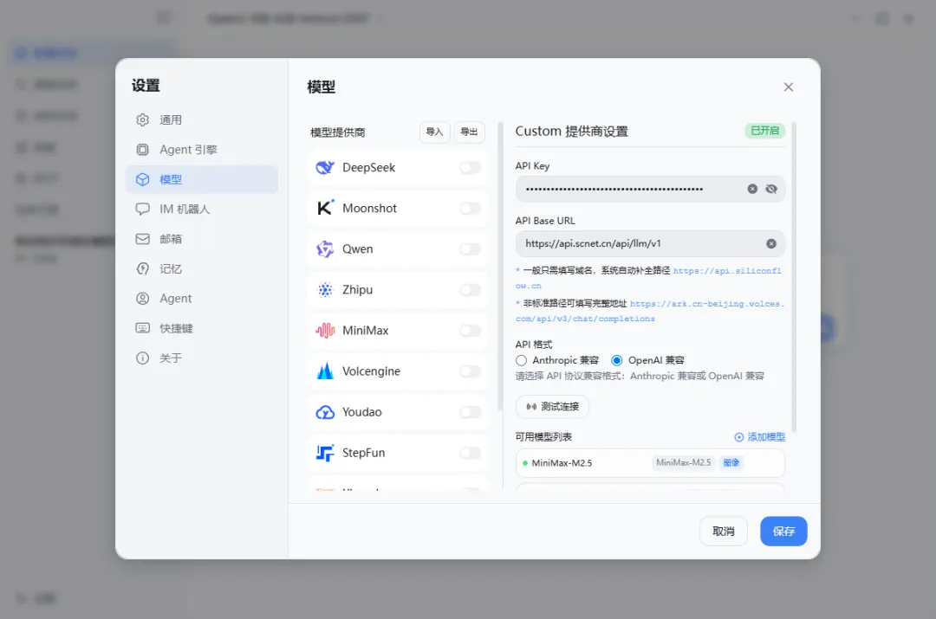This screenshot has height=619, width=936.
Task: Open the IM 机器人 settings section
Action: 201,210
